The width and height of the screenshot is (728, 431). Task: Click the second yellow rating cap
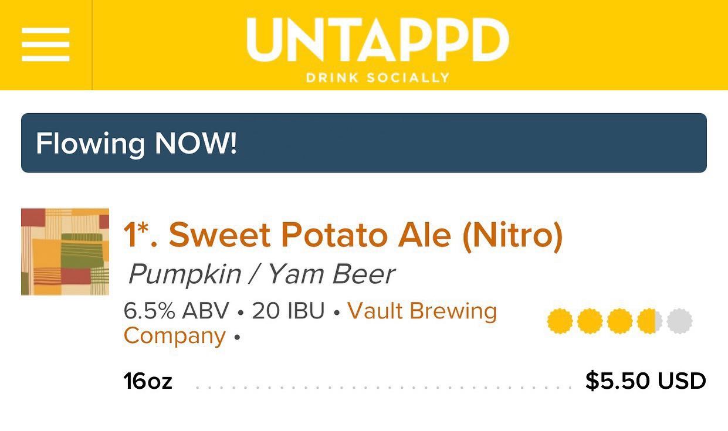click(590, 321)
